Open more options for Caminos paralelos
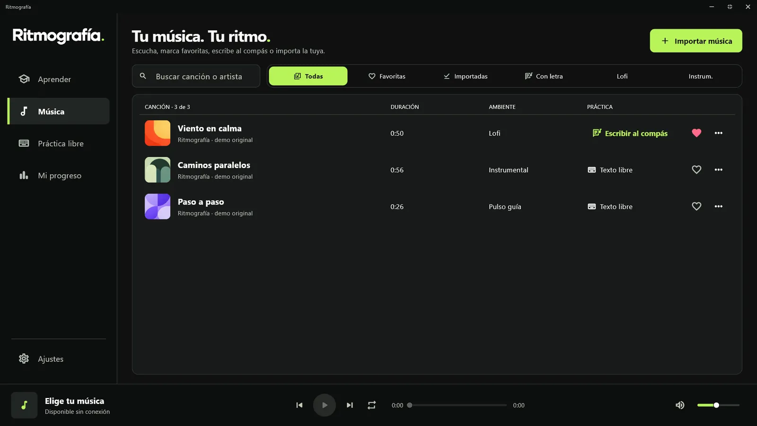Viewport: 757px width, 426px height. [x=718, y=169]
